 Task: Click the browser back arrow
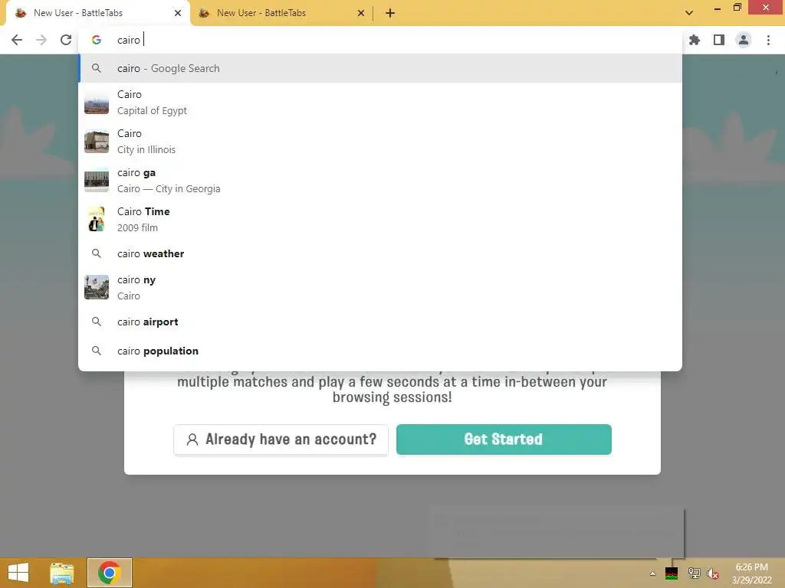tap(17, 40)
